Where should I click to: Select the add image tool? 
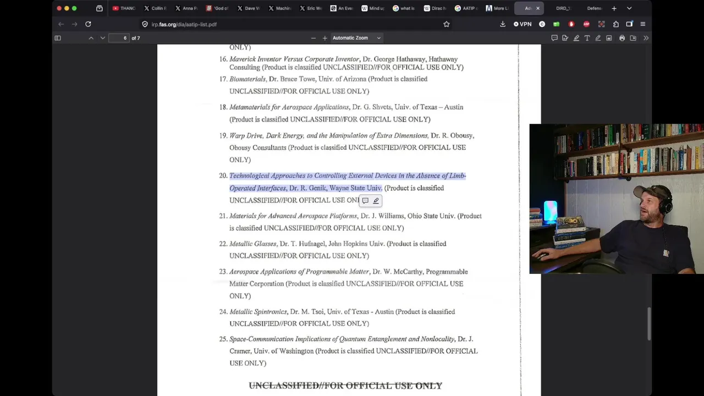click(x=609, y=38)
